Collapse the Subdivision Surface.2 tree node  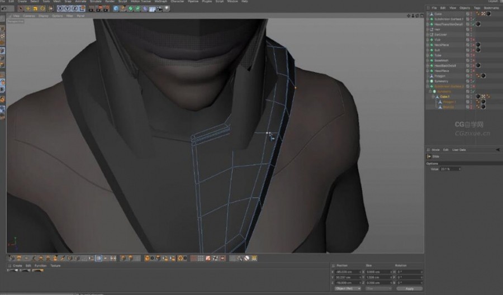click(428, 86)
